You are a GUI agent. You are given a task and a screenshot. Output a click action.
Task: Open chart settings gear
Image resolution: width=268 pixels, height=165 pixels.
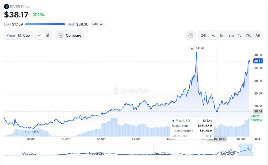pyautogui.click(x=191, y=35)
